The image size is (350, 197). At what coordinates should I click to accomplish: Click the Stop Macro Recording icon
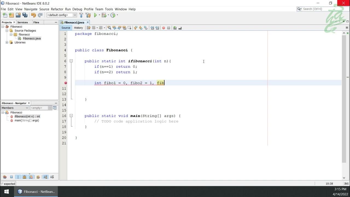[168, 28]
